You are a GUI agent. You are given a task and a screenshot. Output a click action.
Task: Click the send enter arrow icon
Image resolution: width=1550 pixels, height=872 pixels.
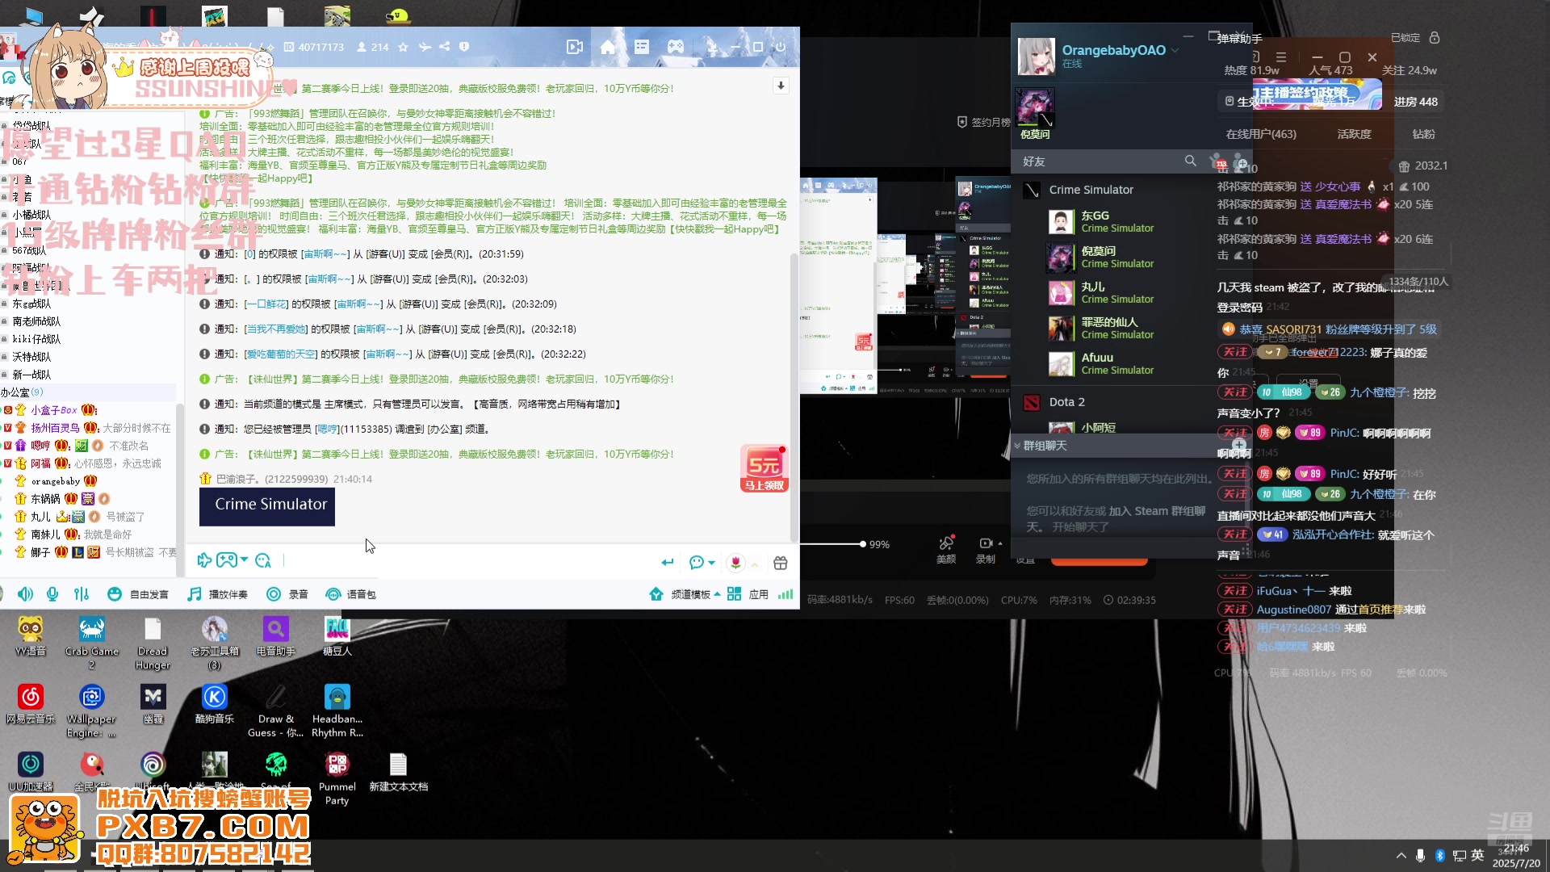668,562
